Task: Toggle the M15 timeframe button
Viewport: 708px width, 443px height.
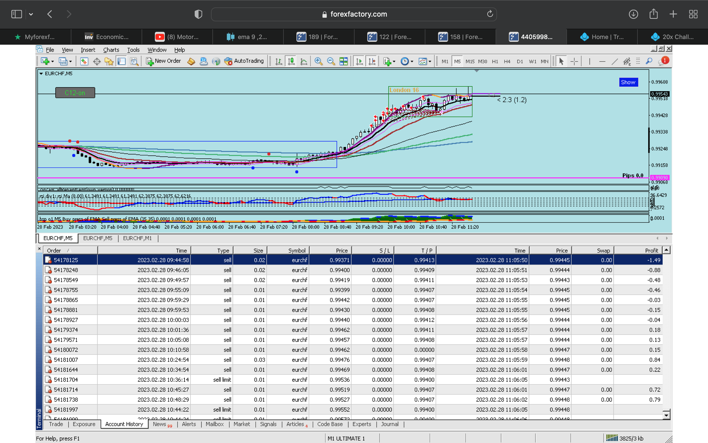Action: (x=470, y=61)
